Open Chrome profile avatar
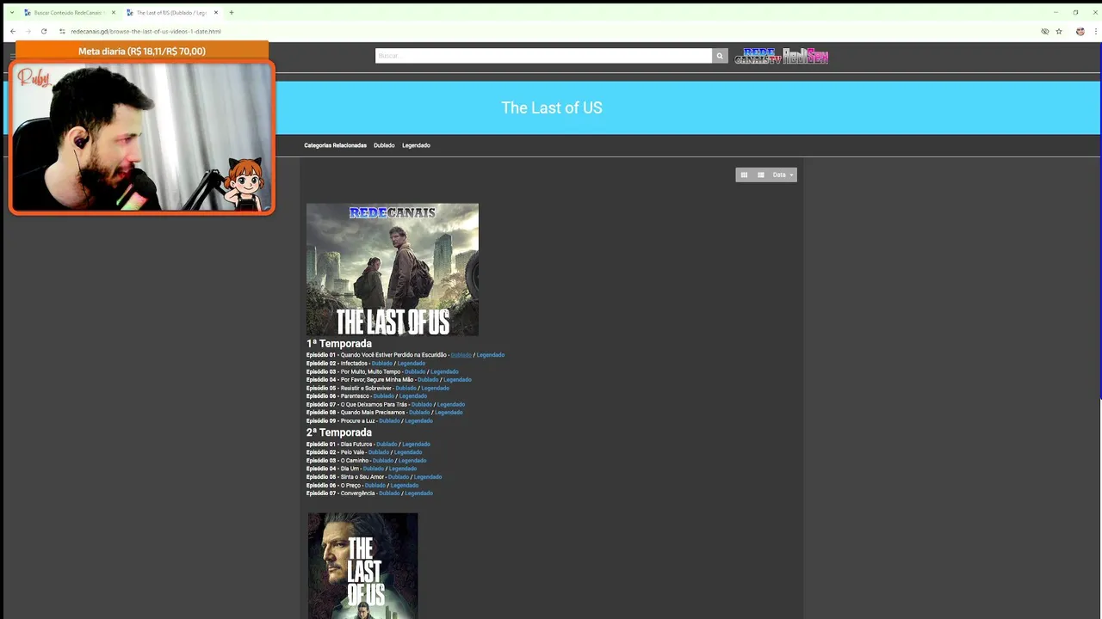The image size is (1102, 619). pos(1080,31)
